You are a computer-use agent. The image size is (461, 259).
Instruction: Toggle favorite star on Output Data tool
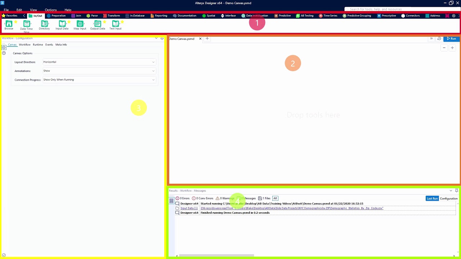point(104,22)
